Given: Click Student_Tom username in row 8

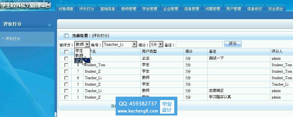Looking at the screenshot, I should 95,65.
